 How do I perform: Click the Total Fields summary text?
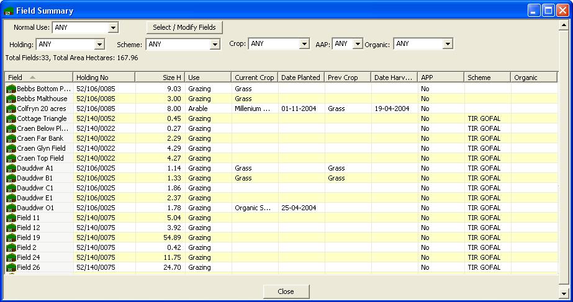71,58
